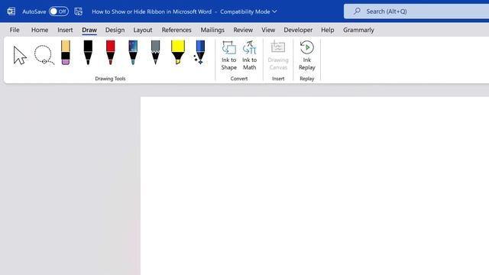489x275 pixels.
Task: Click the Save icon next to AutoSave
Action: [78, 11]
